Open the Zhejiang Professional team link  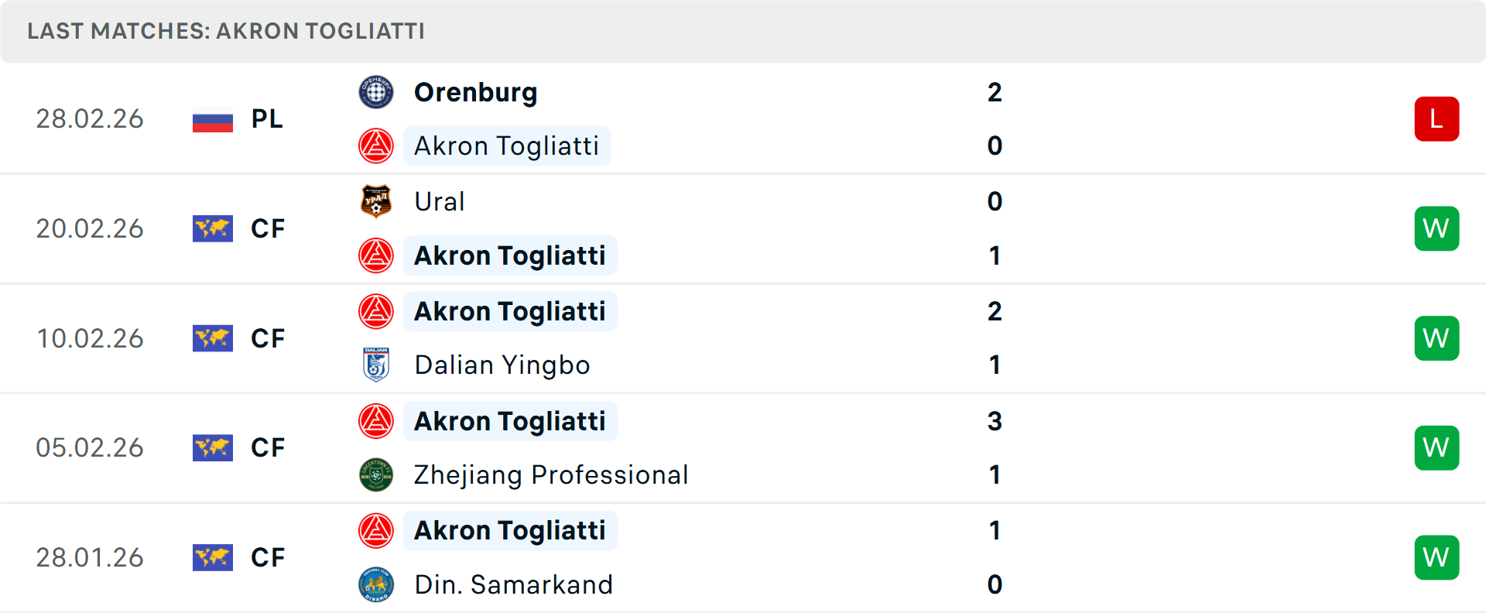(x=551, y=474)
